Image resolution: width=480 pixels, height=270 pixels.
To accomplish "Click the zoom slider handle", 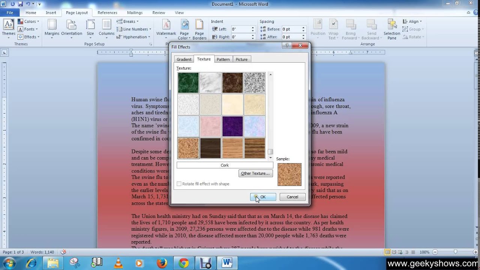I will (x=456, y=252).
